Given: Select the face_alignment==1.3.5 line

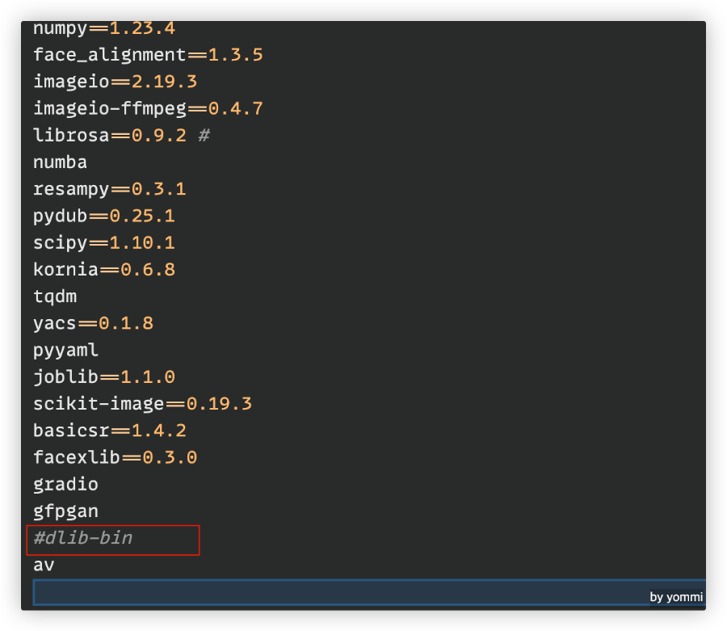Looking at the screenshot, I should pos(148,55).
